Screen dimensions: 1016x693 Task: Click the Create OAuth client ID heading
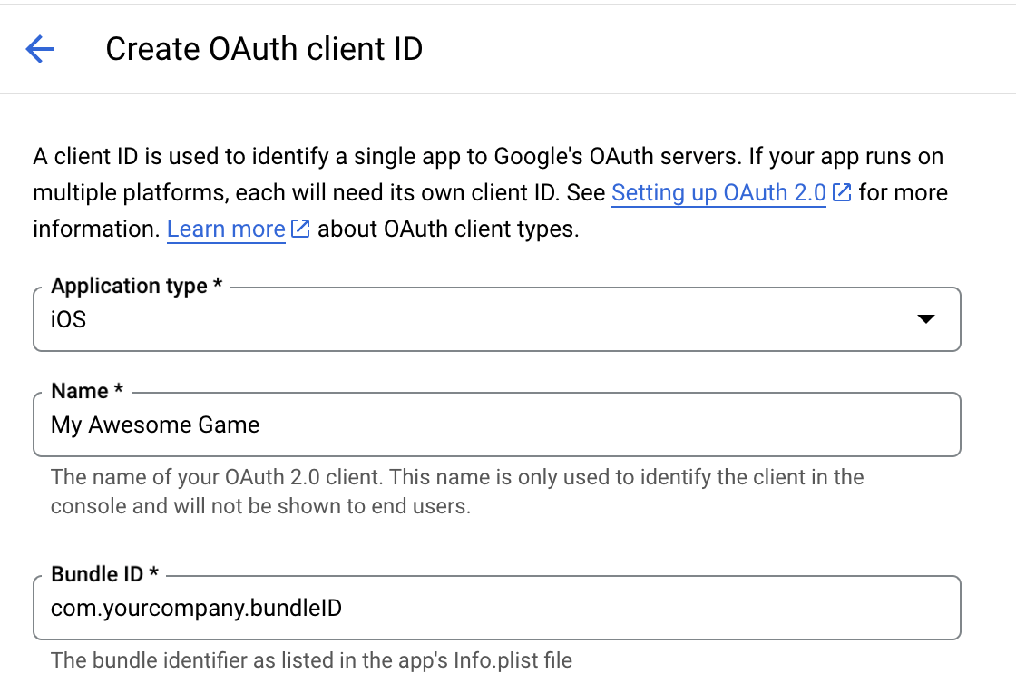pos(264,49)
